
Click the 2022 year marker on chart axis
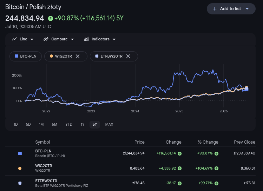[x=46, y=111]
